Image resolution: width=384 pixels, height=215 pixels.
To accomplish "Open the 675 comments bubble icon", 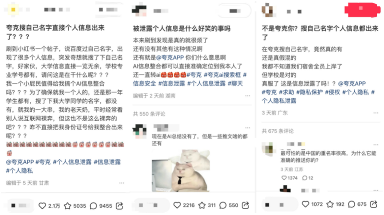I will coord(351,204).
